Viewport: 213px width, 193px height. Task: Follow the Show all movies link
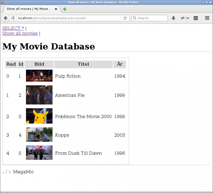20,33
